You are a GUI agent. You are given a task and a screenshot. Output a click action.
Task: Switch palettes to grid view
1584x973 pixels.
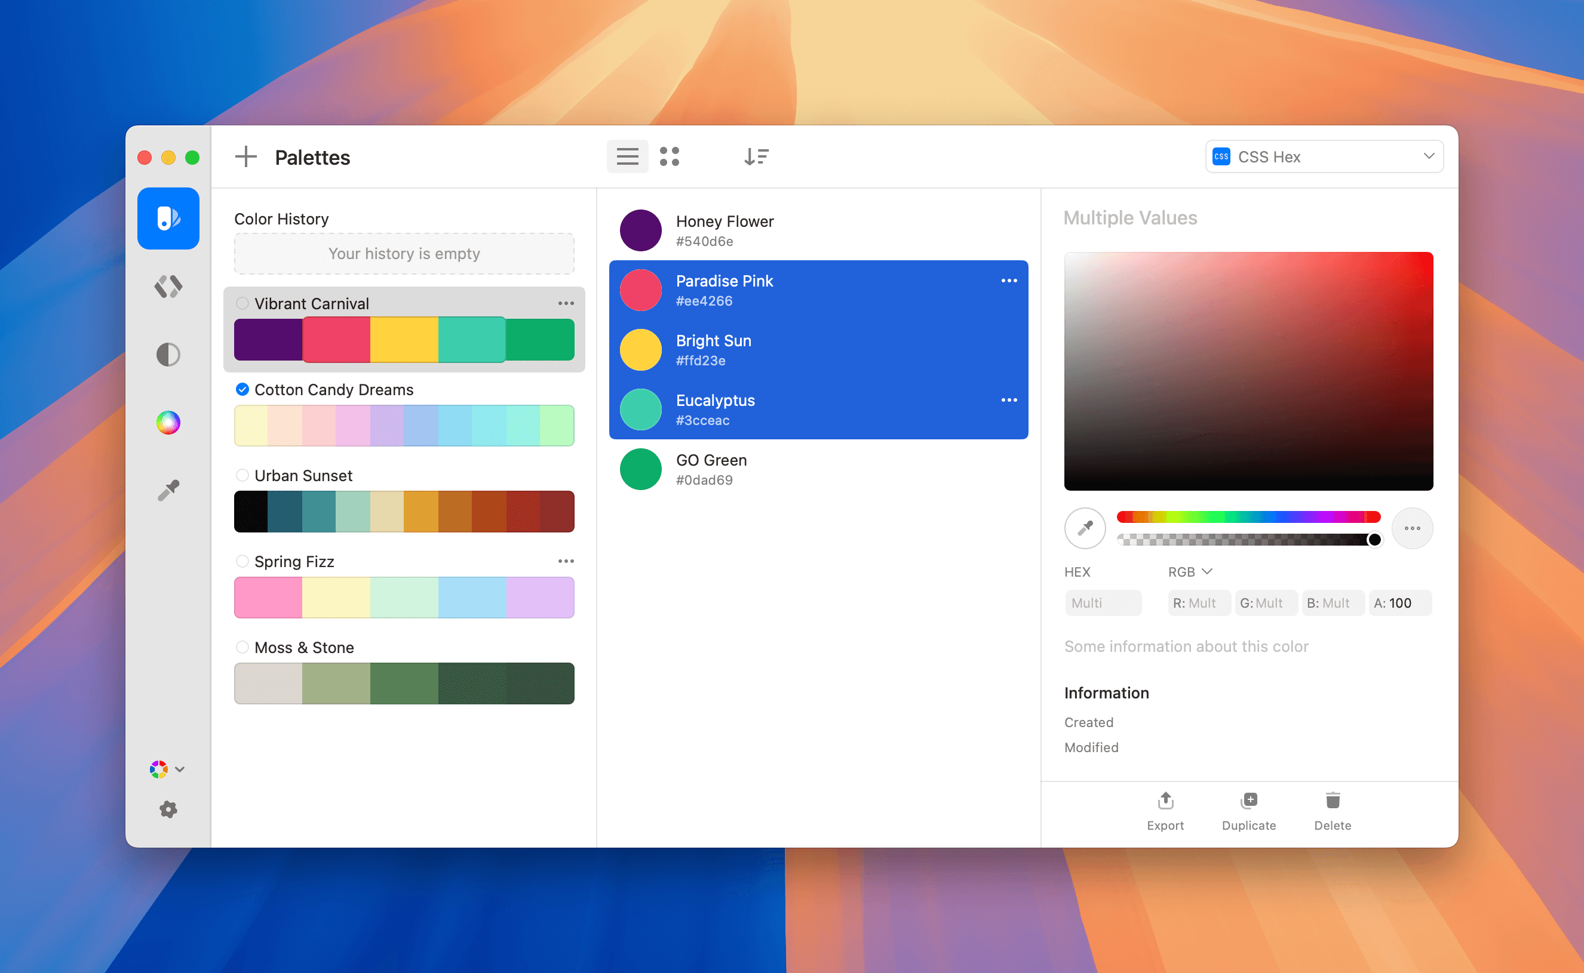[670, 156]
